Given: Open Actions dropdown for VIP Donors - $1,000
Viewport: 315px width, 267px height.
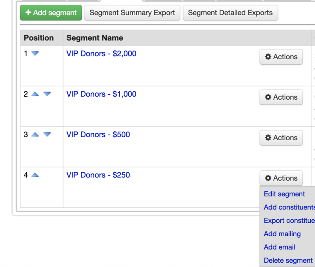Looking at the screenshot, I should (281, 97).
